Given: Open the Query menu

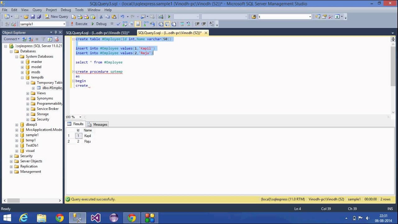Looking at the screenshot, I should (x=37, y=10).
